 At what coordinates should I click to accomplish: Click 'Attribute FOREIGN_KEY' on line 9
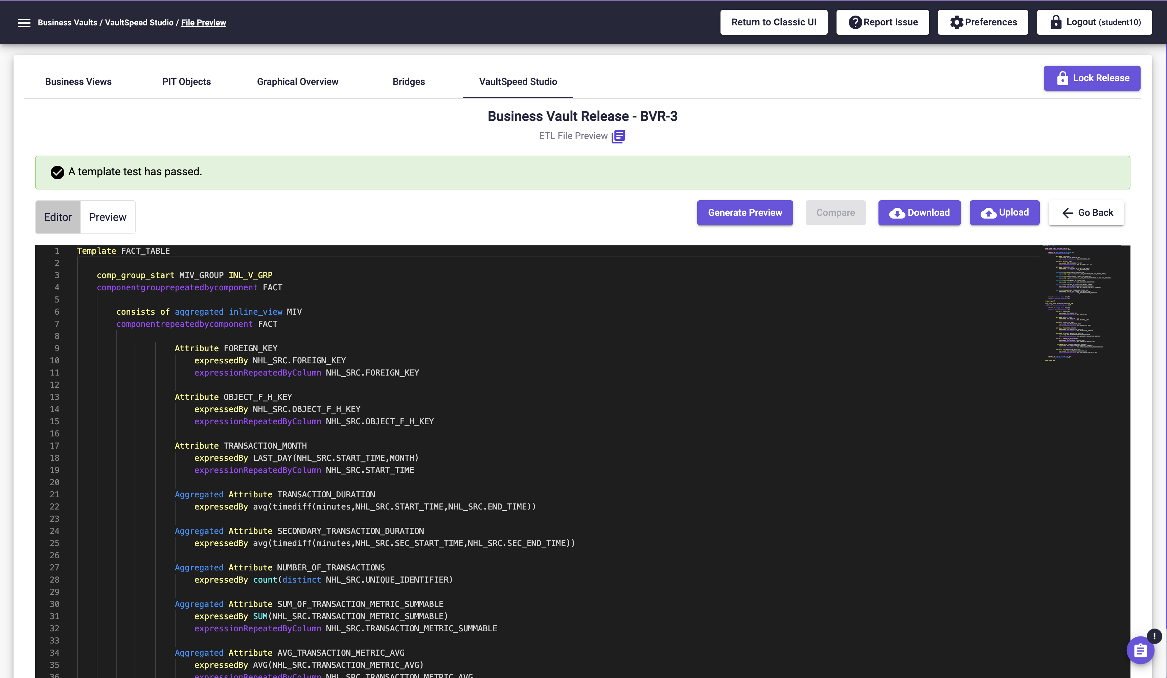(x=226, y=348)
